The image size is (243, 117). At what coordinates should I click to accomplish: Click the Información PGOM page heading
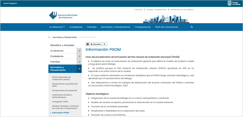[103, 50]
